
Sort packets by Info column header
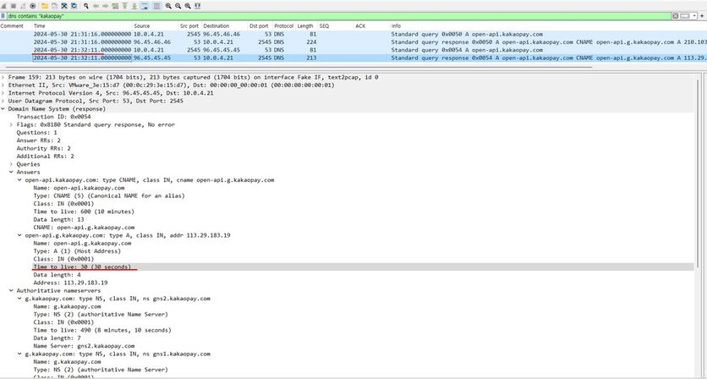548,26
